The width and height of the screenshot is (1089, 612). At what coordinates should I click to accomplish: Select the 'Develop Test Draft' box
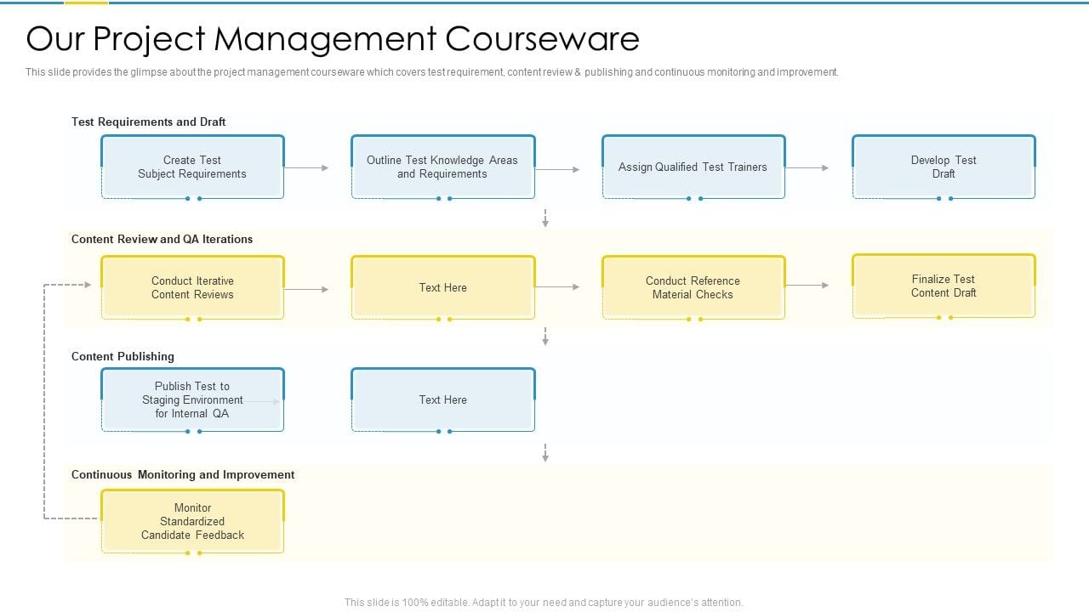click(x=944, y=167)
